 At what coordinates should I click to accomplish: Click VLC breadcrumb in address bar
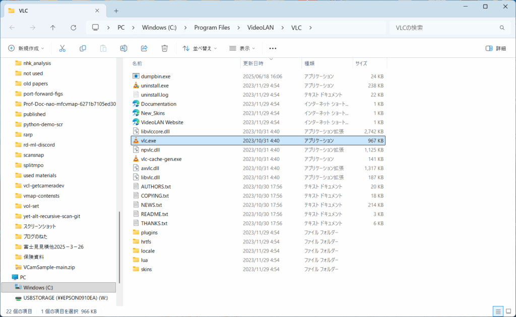coord(296,28)
